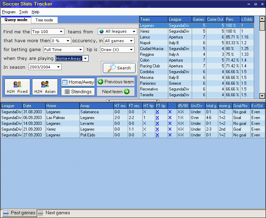Viewport: 266px width, 218px height.
Task: Open the Full Time betting game dropdown
Action: tap(81, 50)
